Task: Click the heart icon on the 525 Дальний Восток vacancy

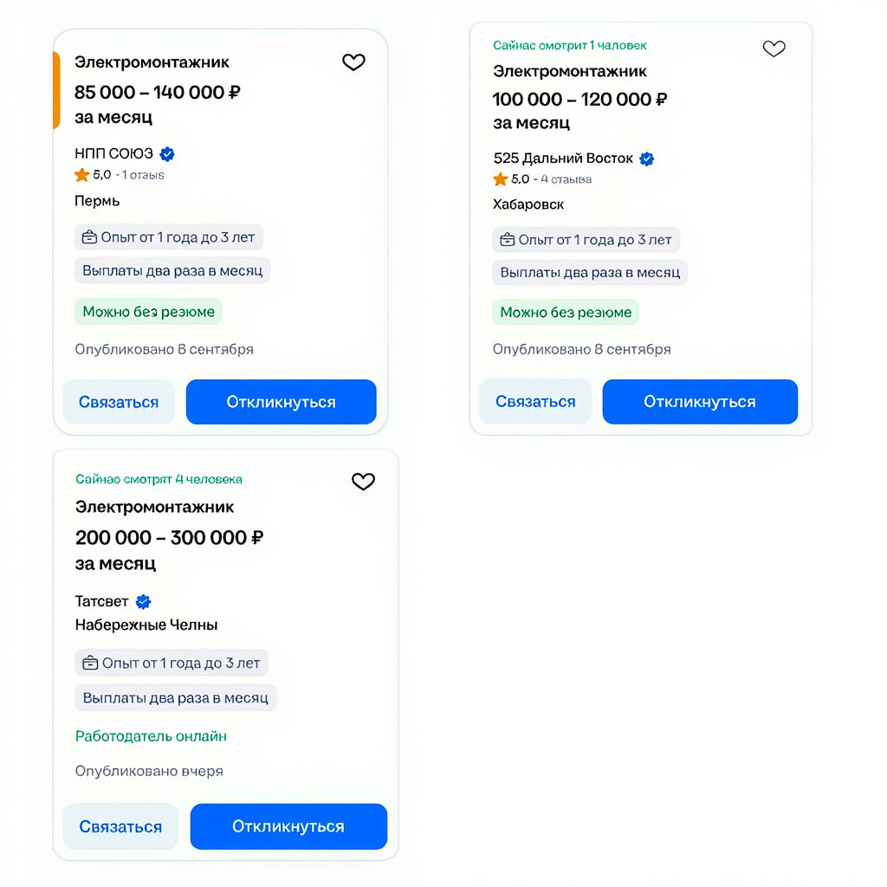Action: coord(774,49)
